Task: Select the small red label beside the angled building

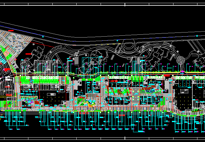Action: (28, 54)
